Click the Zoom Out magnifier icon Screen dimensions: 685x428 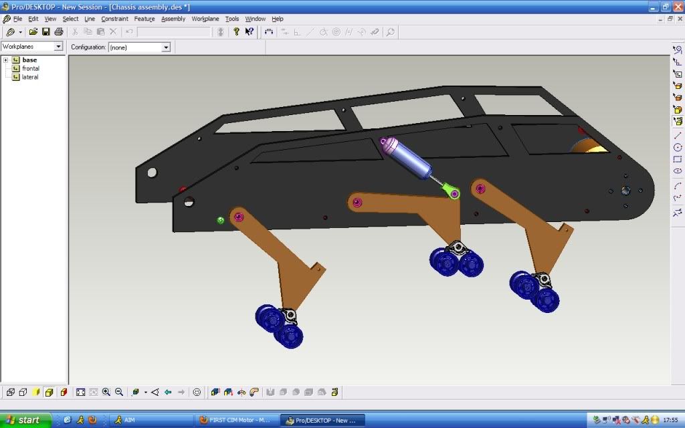pyautogui.click(x=118, y=393)
